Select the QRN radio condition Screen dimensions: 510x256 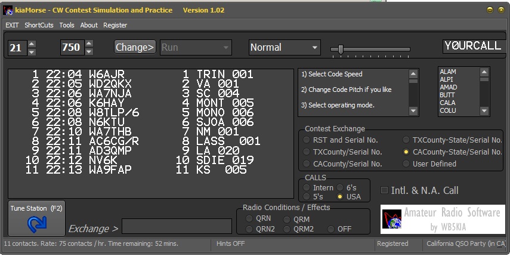coord(249,218)
